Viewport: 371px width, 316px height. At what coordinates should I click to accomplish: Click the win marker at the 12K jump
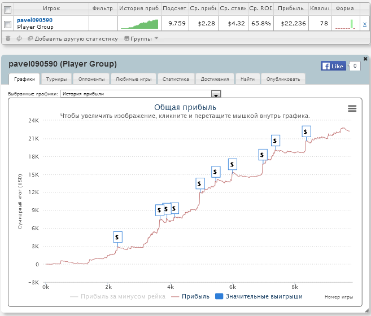click(x=200, y=183)
